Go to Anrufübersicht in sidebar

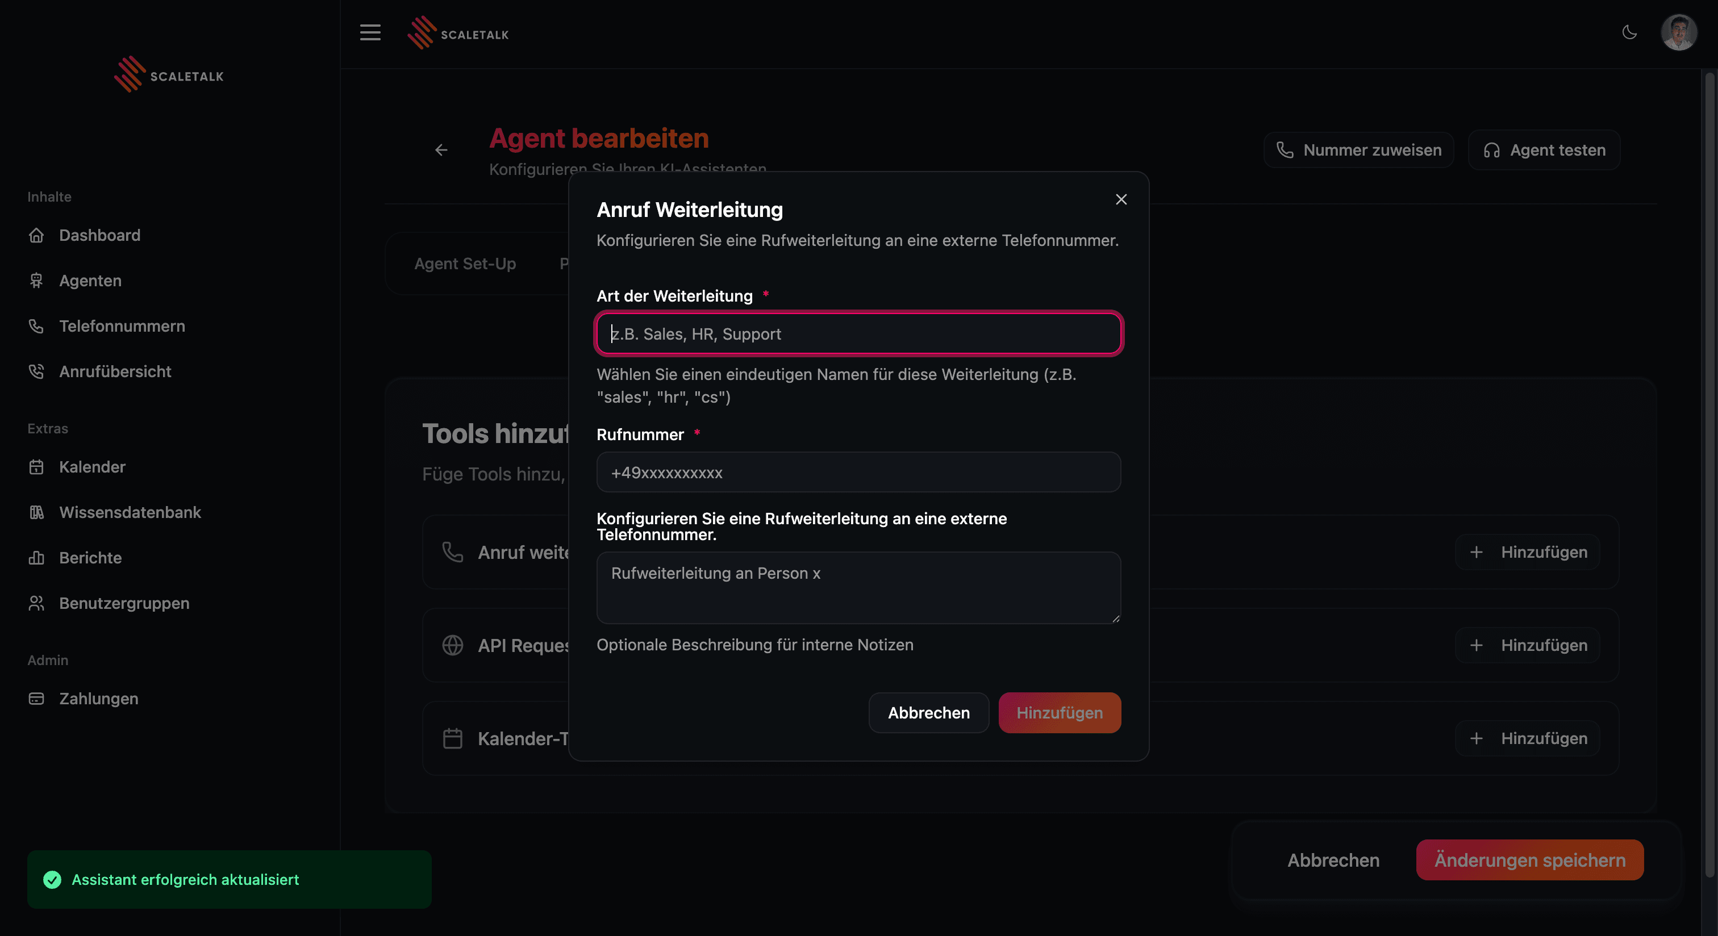(115, 371)
